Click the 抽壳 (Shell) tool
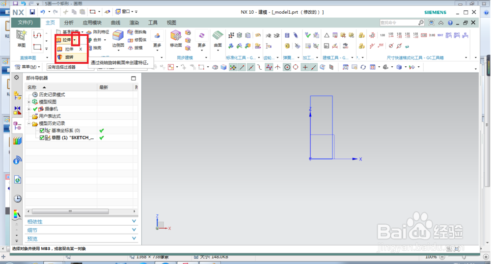This screenshot has height=264, width=491. click(x=95, y=48)
